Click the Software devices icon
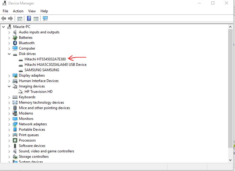 [x=15, y=146]
